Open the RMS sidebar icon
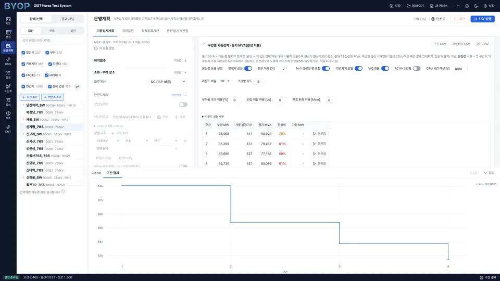Viewport: 500px width, 281px height. 8,61
